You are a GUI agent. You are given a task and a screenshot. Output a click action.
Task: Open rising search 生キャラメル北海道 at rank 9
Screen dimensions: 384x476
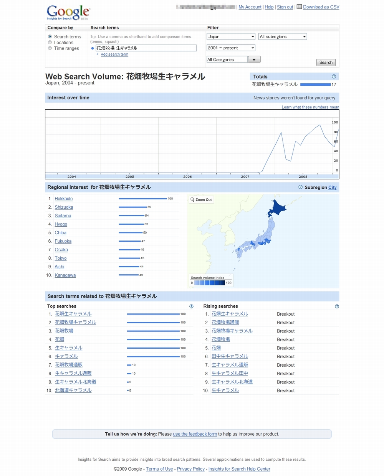(232, 382)
